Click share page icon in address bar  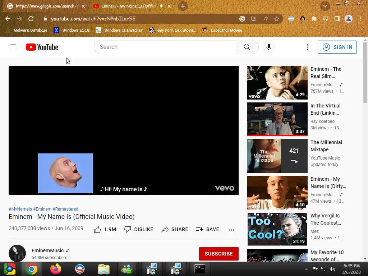[265, 19]
